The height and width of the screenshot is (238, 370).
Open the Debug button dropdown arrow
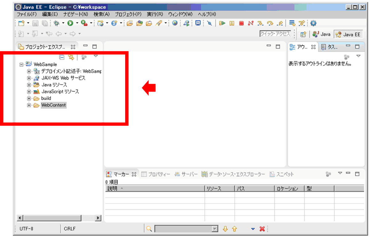tap(63, 23)
